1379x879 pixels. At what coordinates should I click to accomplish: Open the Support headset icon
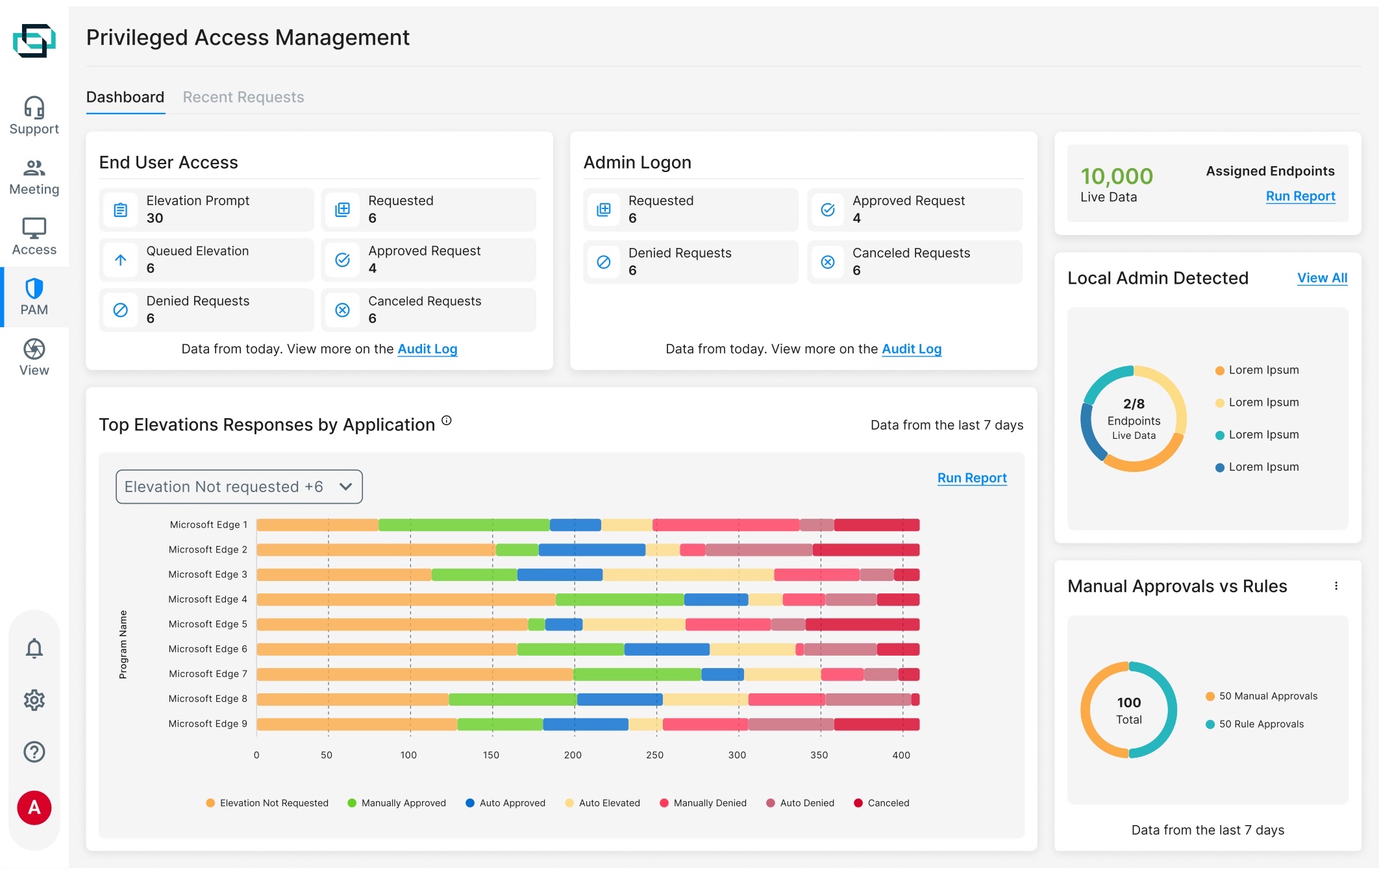(34, 108)
